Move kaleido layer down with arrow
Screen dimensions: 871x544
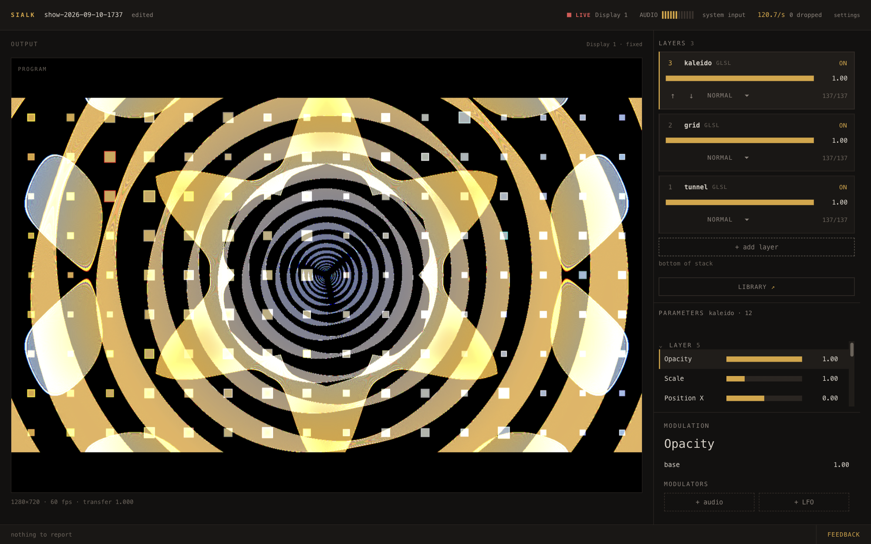click(691, 96)
